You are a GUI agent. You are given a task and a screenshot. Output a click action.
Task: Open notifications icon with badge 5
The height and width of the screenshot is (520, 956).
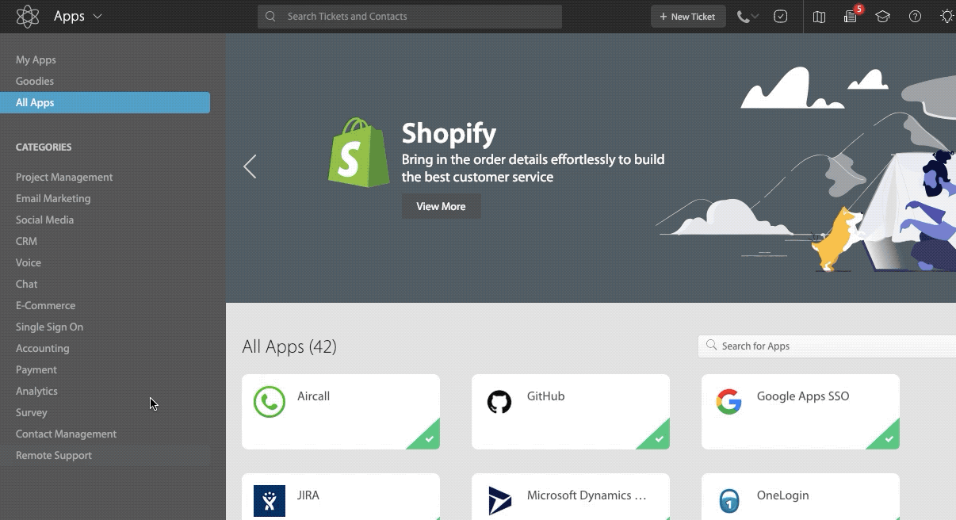tap(852, 15)
